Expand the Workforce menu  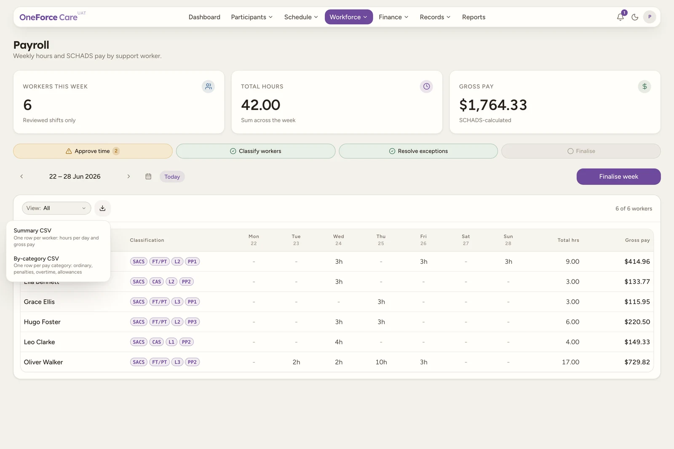(348, 17)
